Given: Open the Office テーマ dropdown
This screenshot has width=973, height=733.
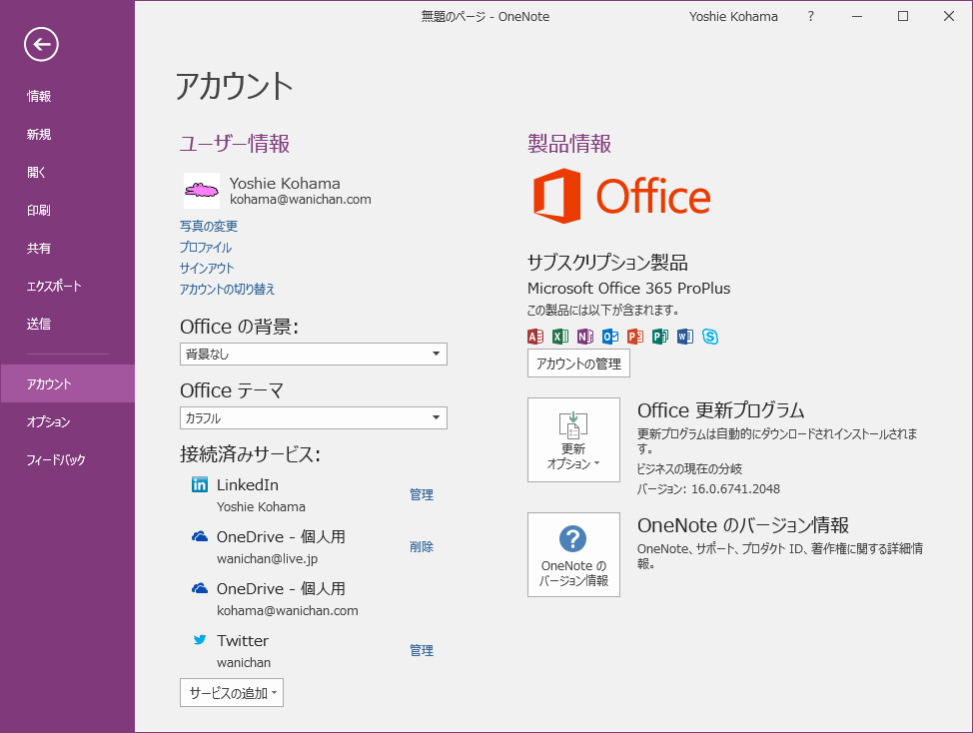Looking at the screenshot, I should [314, 418].
